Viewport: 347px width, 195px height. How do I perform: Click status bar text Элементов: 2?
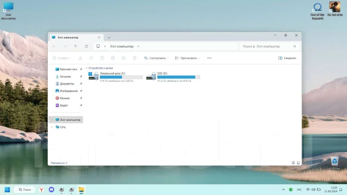(59, 163)
